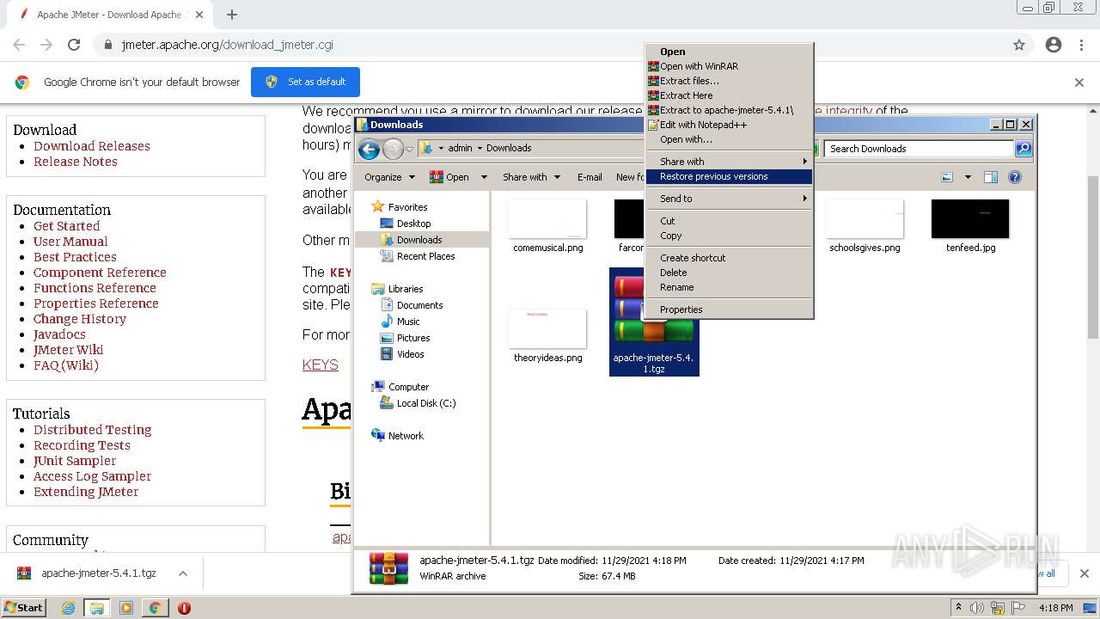This screenshot has height=619, width=1100.
Task: Expand the Send to submenu arrow
Action: pyautogui.click(x=805, y=199)
